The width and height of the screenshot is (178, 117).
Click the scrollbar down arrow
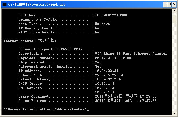click(174, 114)
